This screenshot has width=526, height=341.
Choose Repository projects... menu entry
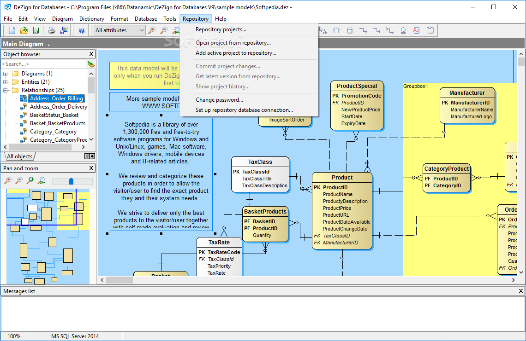(249, 29)
